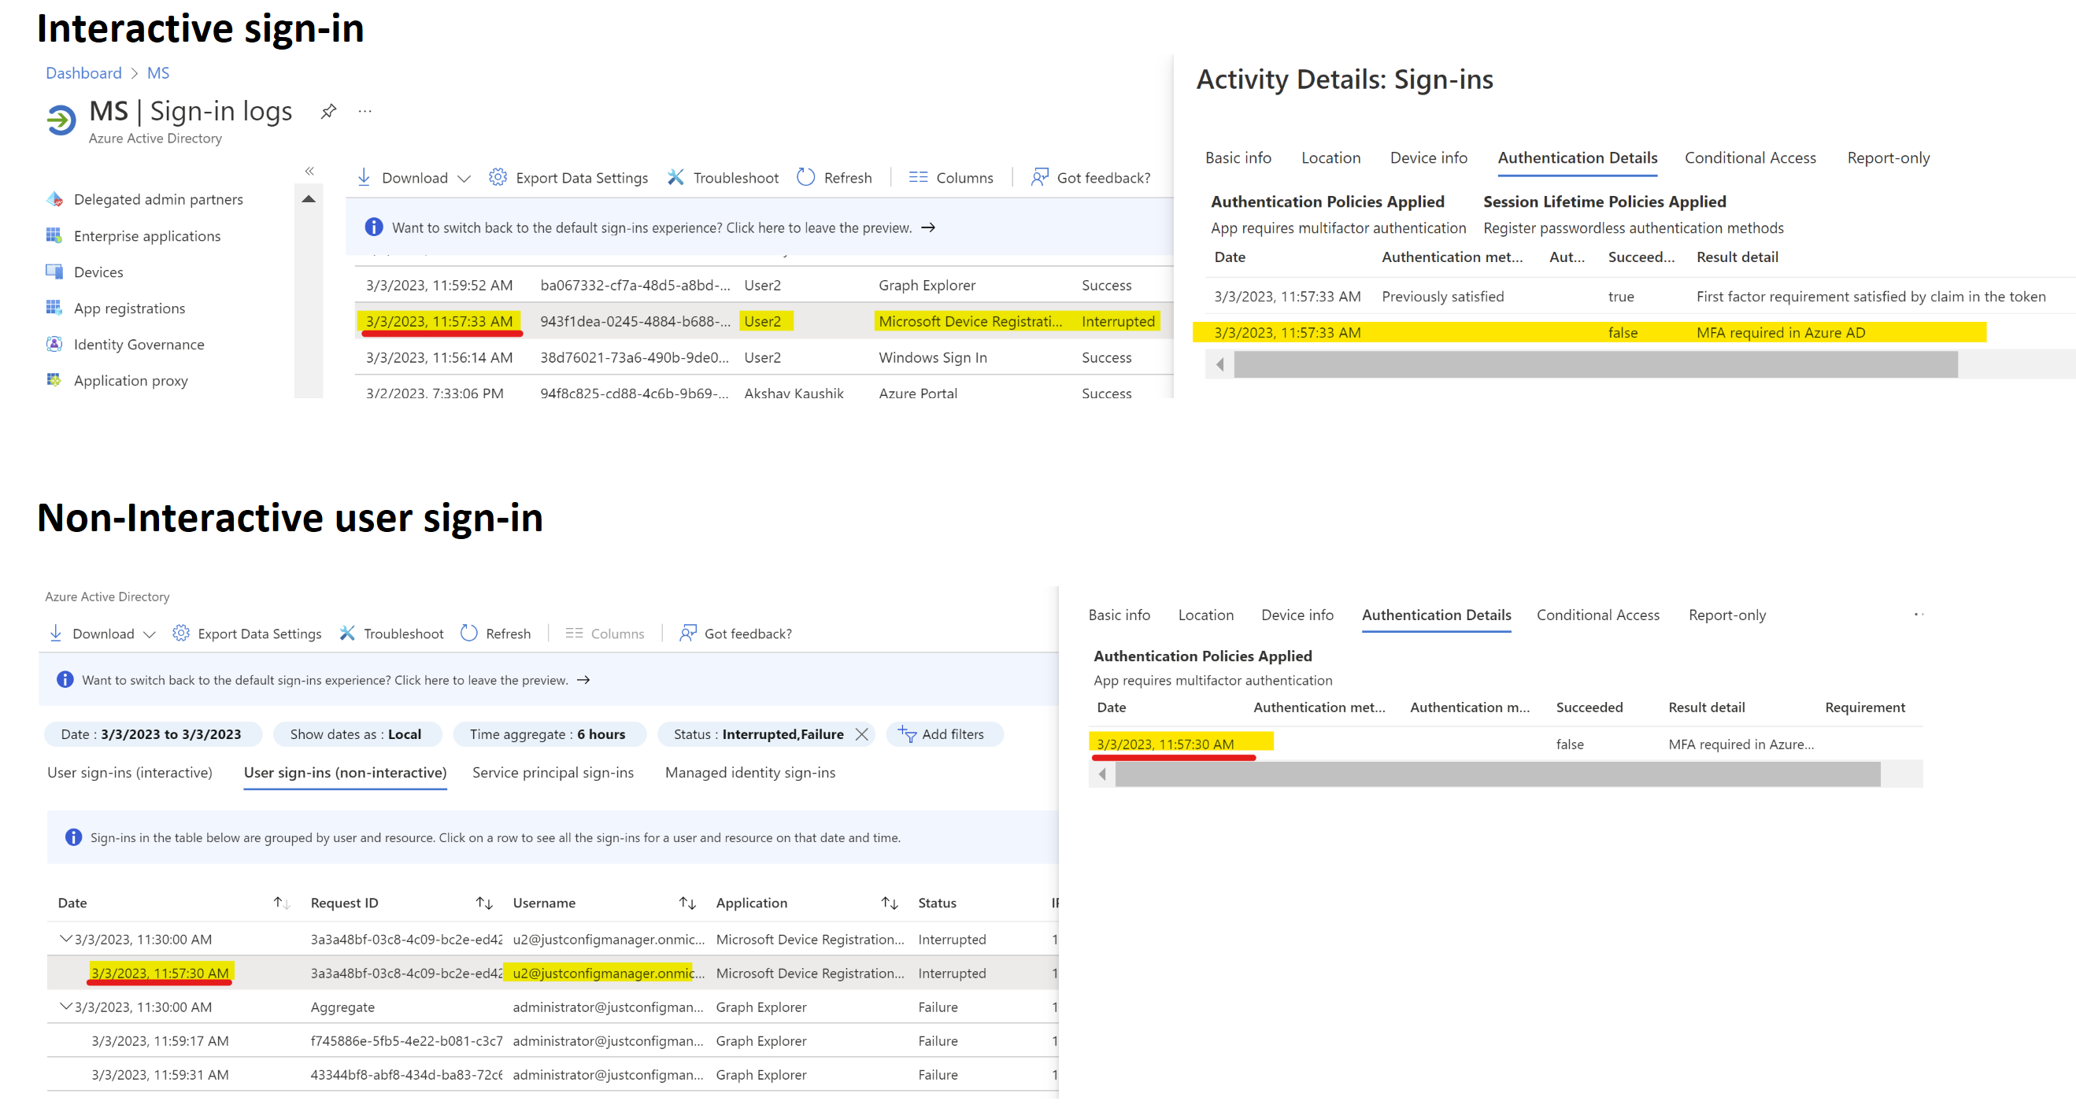Select the Download icon in the toolbar
This screenshot has width=2076, height=1112.
pos(365,177)
